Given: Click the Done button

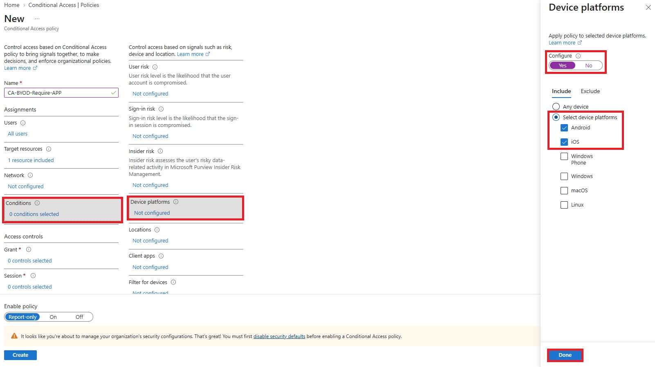Looking at the screenshot, I should (x=565, y=355).
